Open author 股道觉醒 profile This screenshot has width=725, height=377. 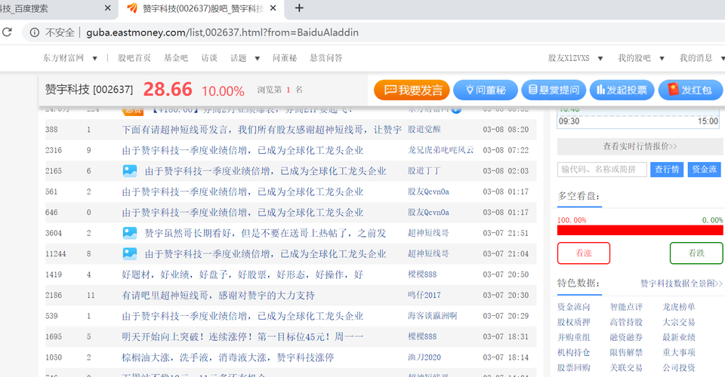click(x=424, y=130)
